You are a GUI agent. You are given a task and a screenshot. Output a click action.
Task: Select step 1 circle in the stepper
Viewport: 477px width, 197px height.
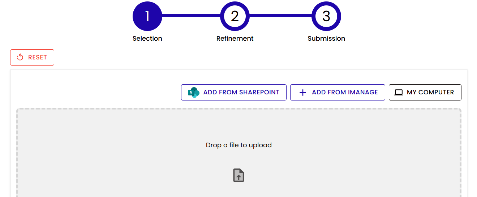point(147,16)
